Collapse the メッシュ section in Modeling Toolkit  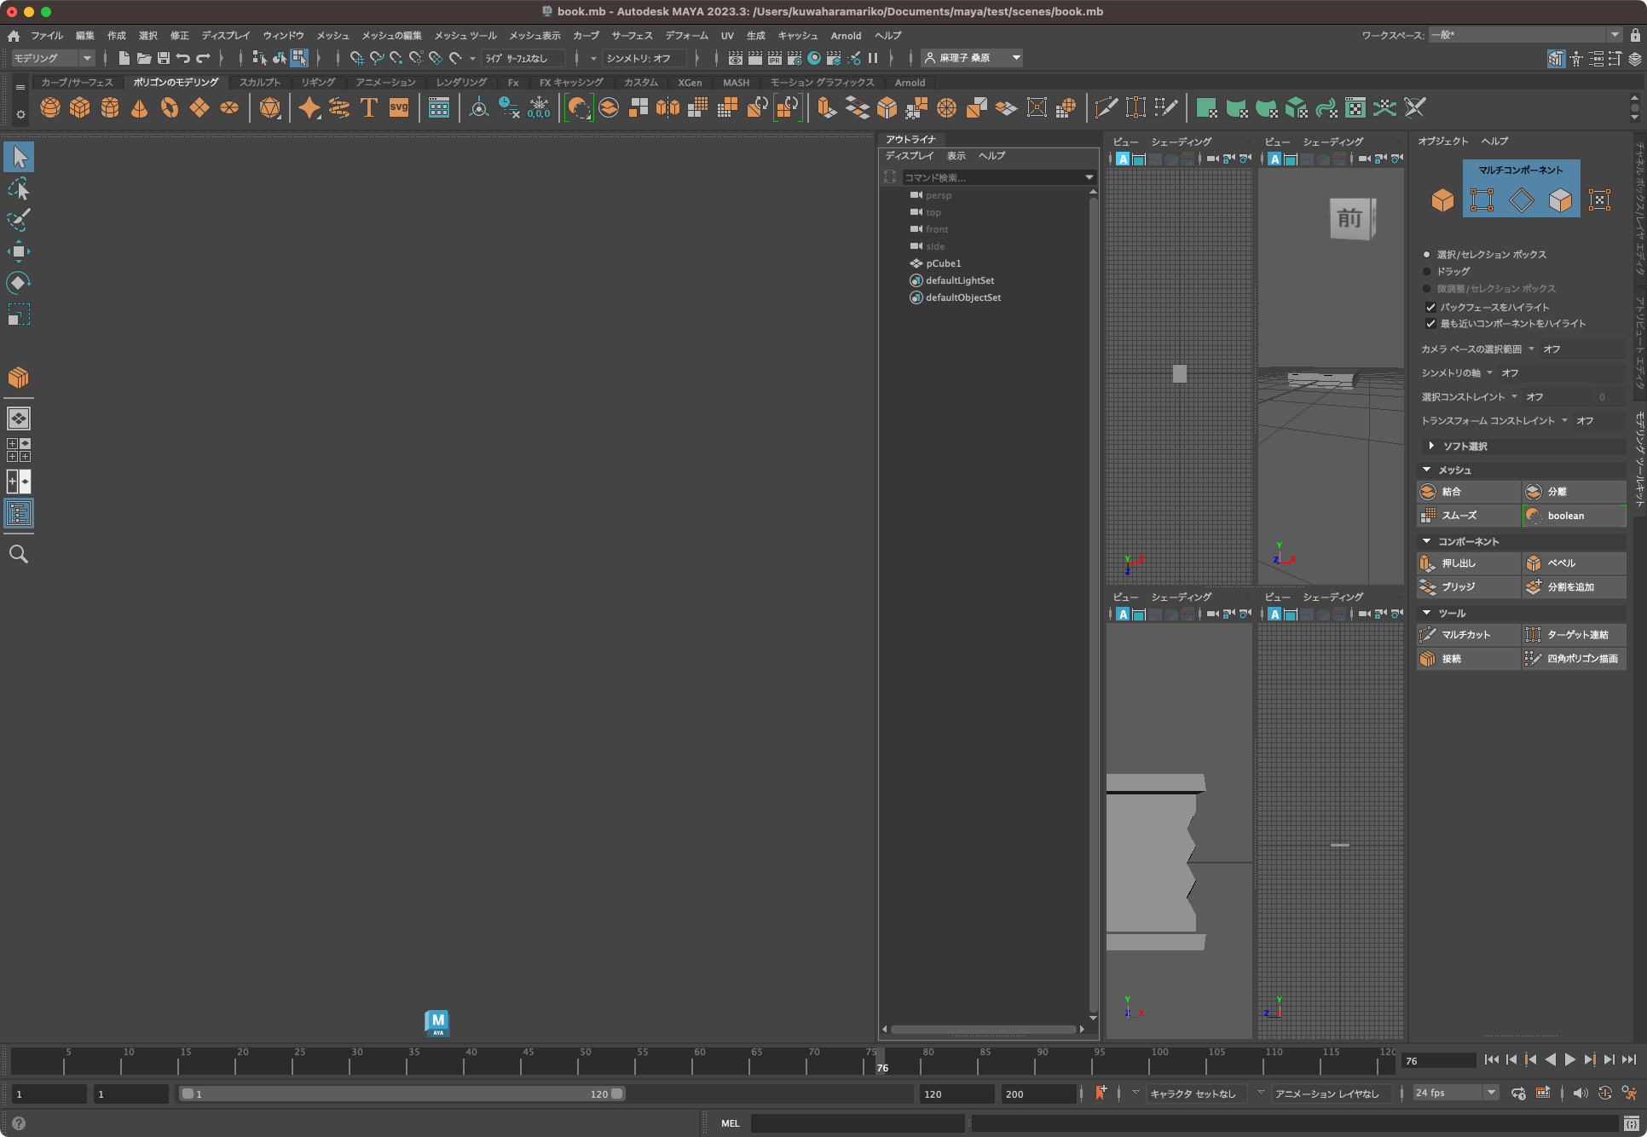pos(1522,470)
